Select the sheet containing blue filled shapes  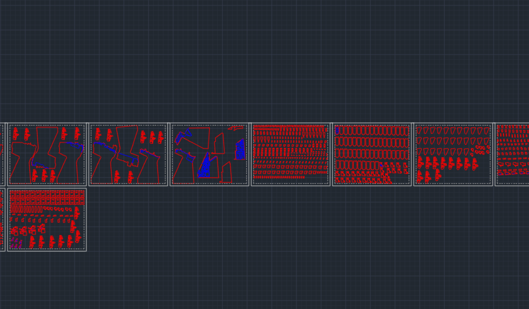coord(209,154)
